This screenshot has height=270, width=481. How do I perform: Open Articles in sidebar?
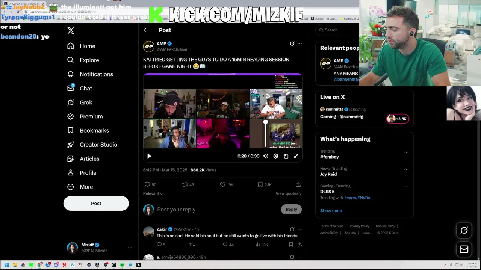83,159
